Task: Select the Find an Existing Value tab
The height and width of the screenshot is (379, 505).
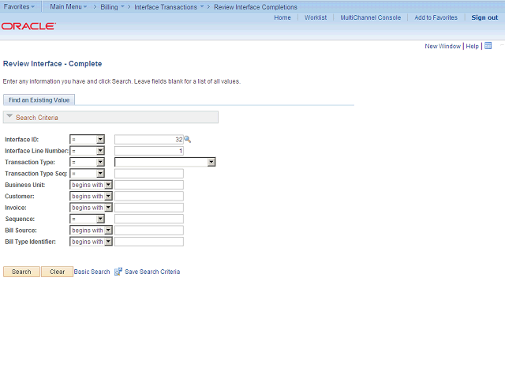Action: tap(39, 100)
